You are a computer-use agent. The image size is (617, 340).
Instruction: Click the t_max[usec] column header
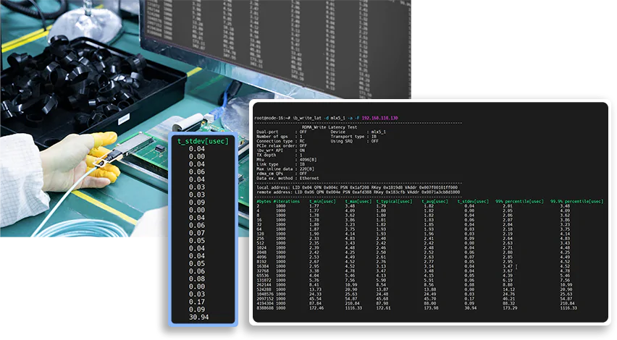click(x=358, y=201)
